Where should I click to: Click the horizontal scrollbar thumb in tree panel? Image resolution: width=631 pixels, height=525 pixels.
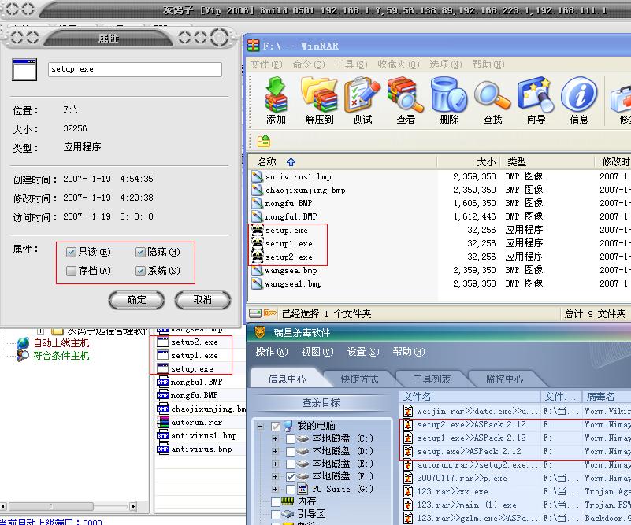tap(51, 506)
